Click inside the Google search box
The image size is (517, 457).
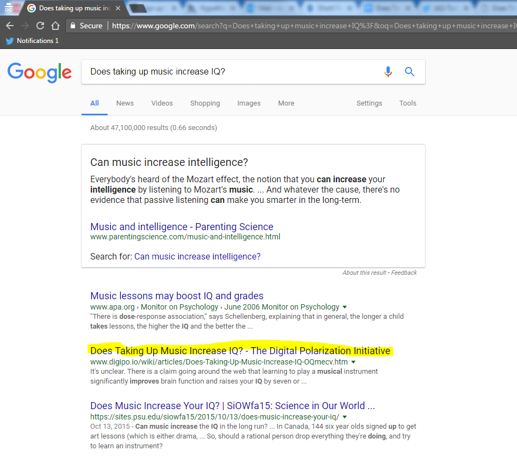(x=228, y=72)
